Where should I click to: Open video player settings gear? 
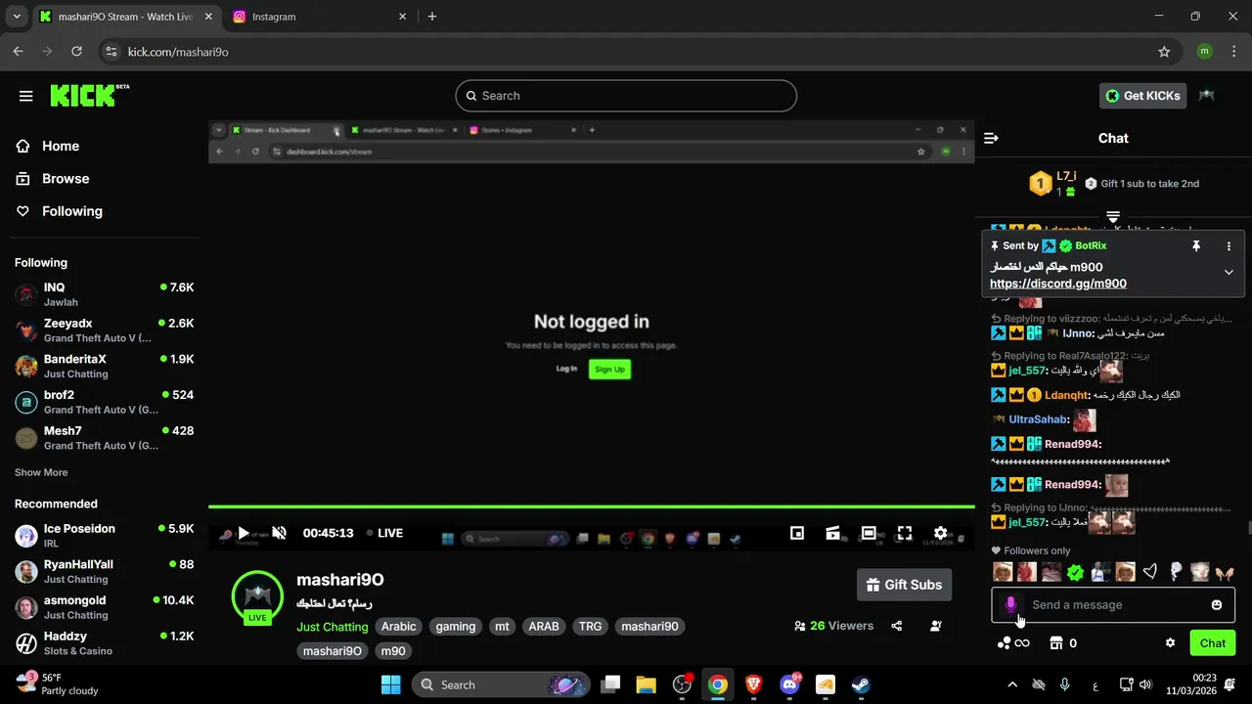click(x=940, y=533)
